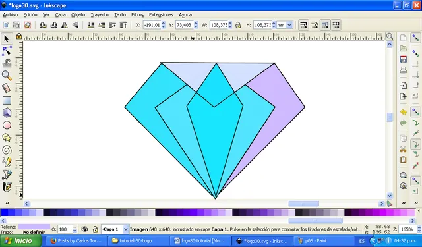Toggle scale rounded corners option
Viewport: 422px width, 247px height.
coord(315,25)
